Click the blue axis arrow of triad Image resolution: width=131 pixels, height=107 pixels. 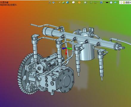click(64, 48)
